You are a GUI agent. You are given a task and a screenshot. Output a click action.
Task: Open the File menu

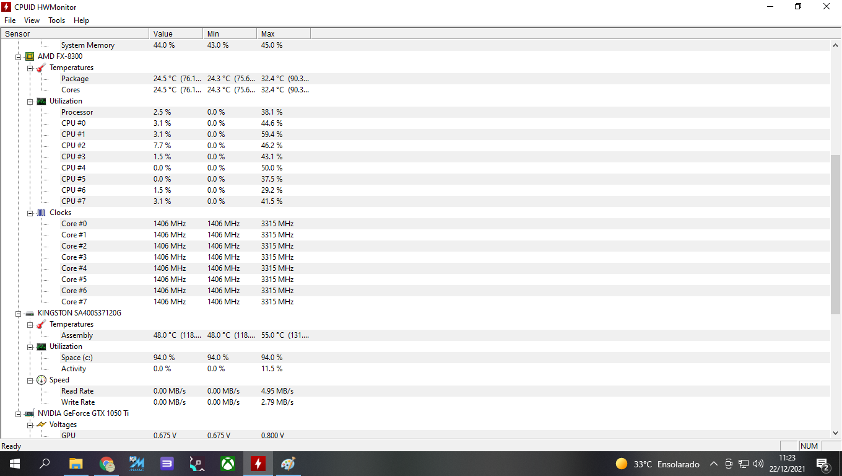(10, 20)
